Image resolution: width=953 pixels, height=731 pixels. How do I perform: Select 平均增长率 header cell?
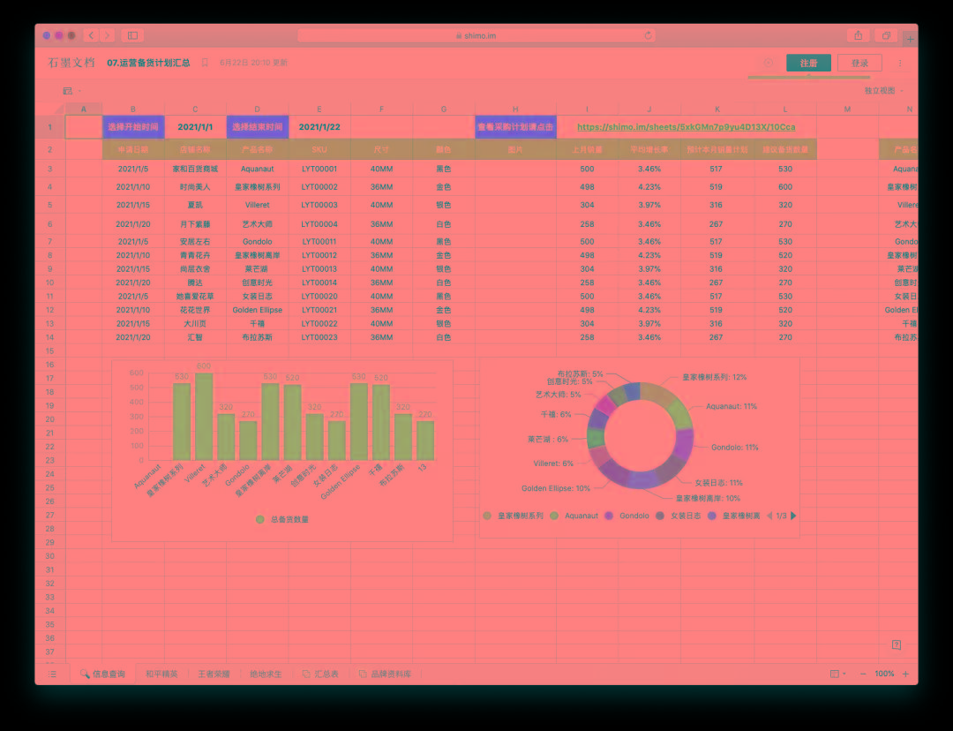(649, 149)
